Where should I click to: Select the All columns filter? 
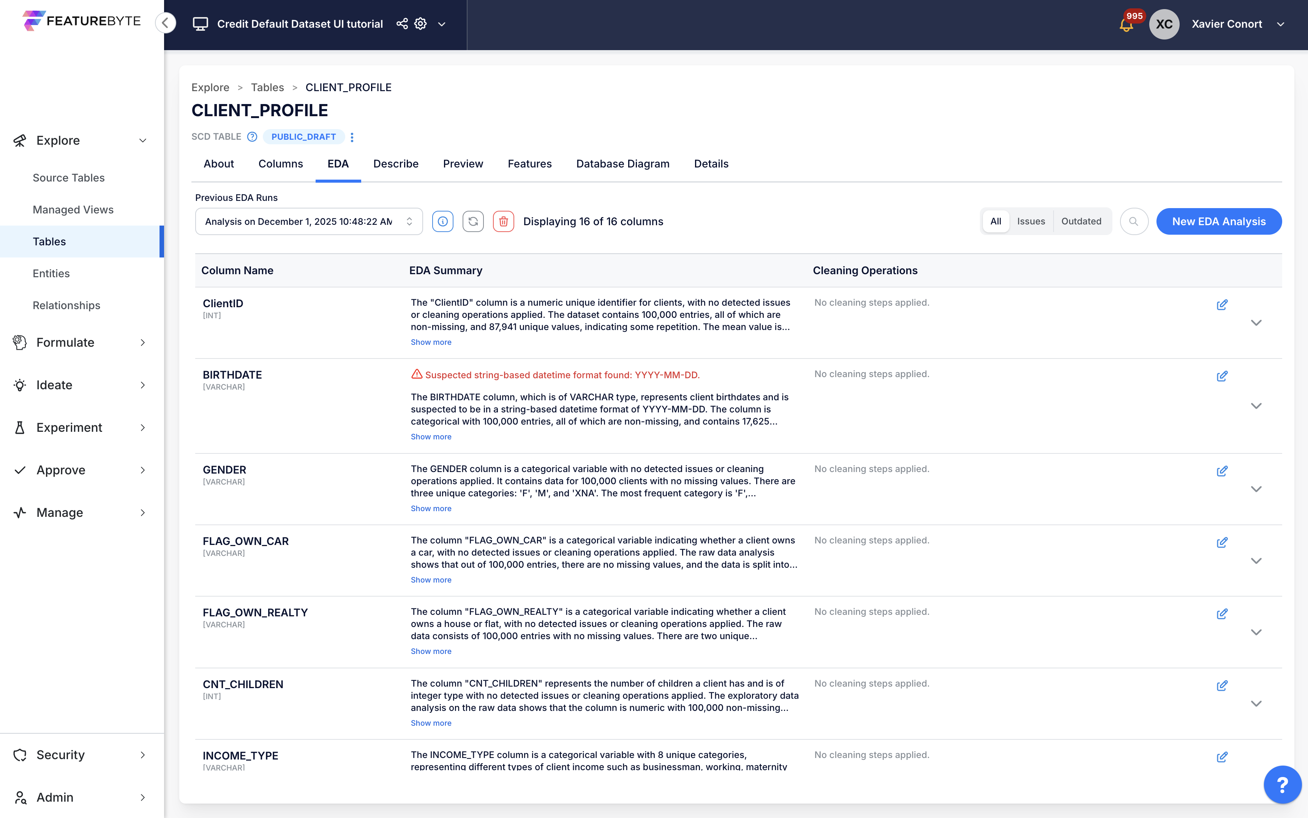pyautogui.click(x=995, y=221)
